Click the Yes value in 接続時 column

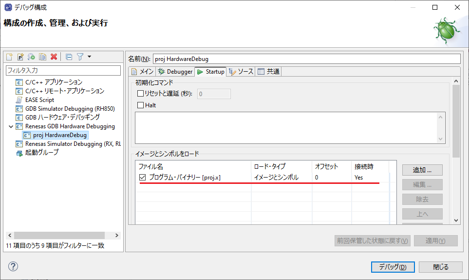click(358, 177)
